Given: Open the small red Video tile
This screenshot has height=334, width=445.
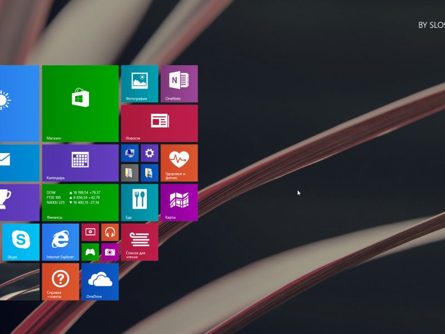Looking at the screenshot, I should [x=90, y=232].
